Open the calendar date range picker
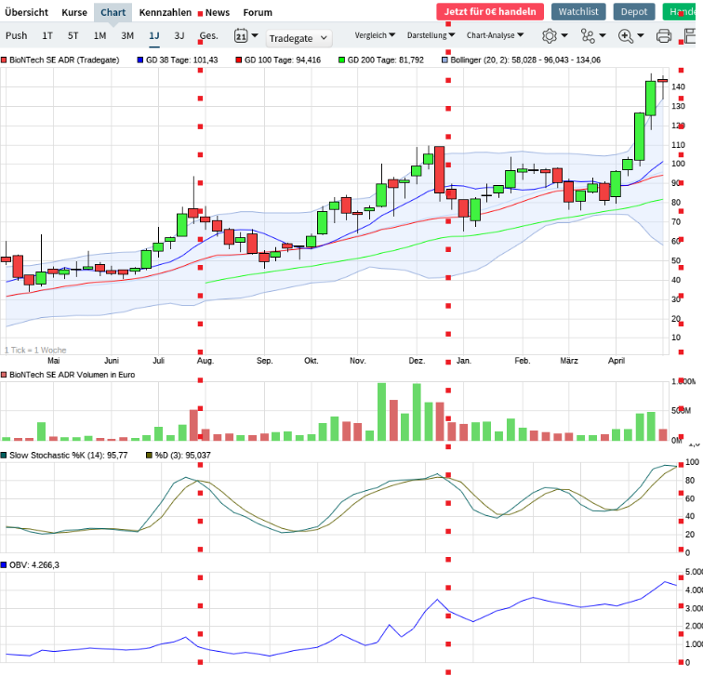This screenshot has height=676, width=703. tap(246, 35)
